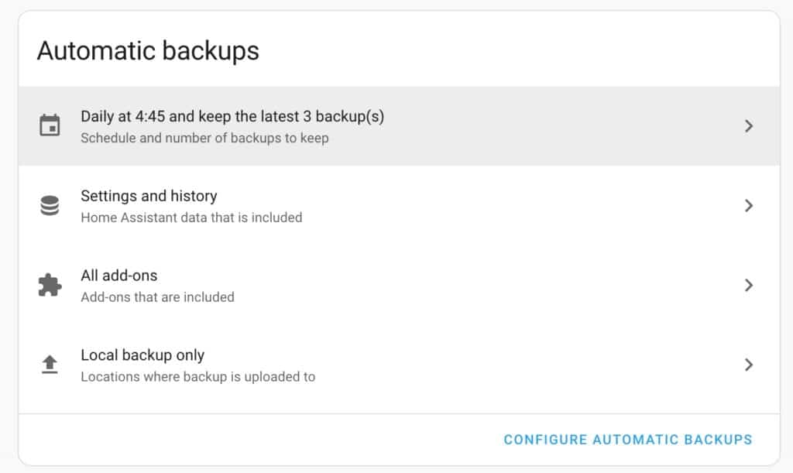The height and width of the screenshot is (473, 793).
Task: Click the upload arrow icon
Action: (50, 365)
